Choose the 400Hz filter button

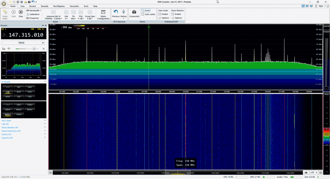click(x=18, y=110)
